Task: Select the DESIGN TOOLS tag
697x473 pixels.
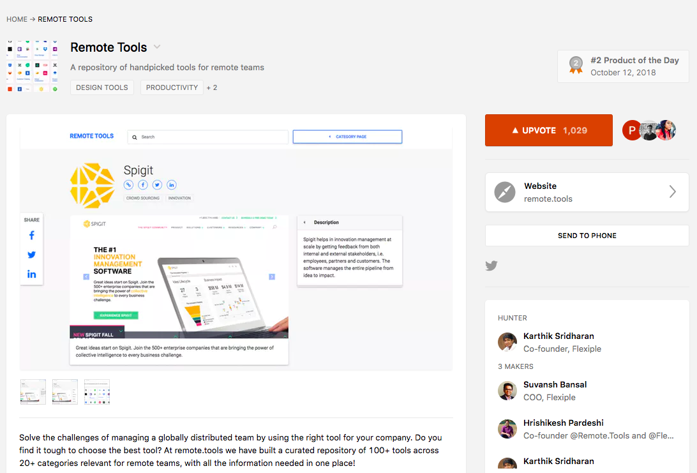Action: click(101, 87)
